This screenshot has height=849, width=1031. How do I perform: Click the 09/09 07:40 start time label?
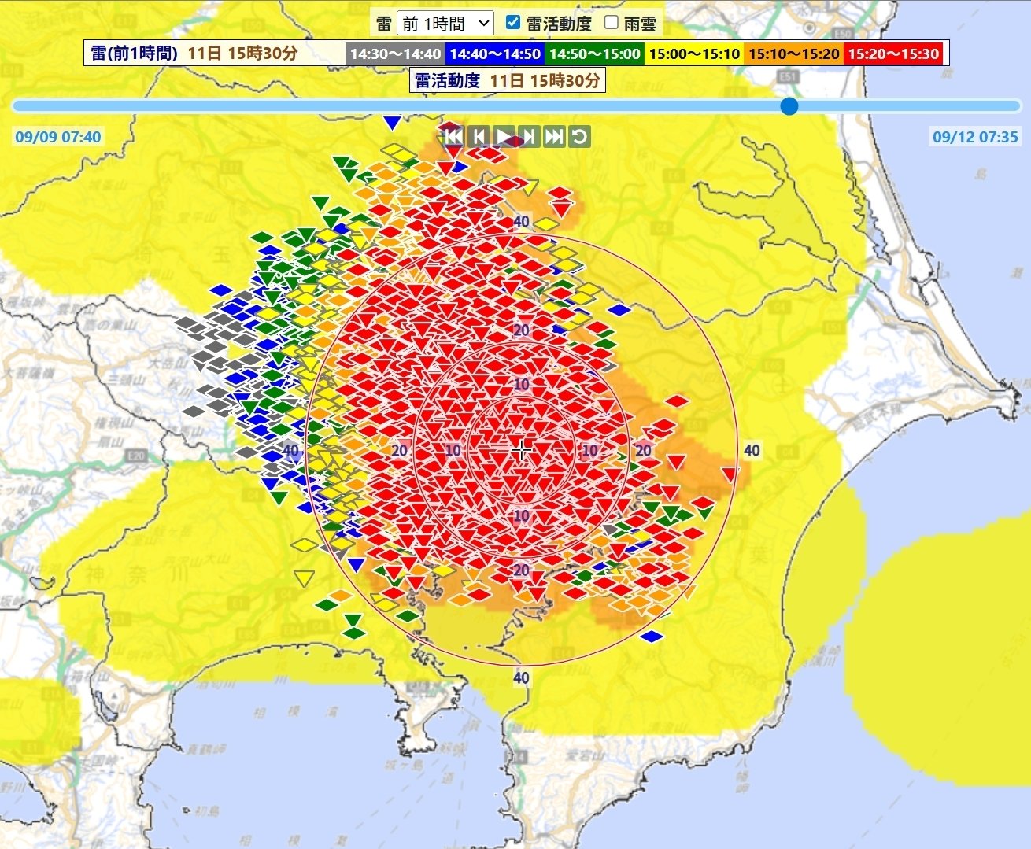coord(57,137)
